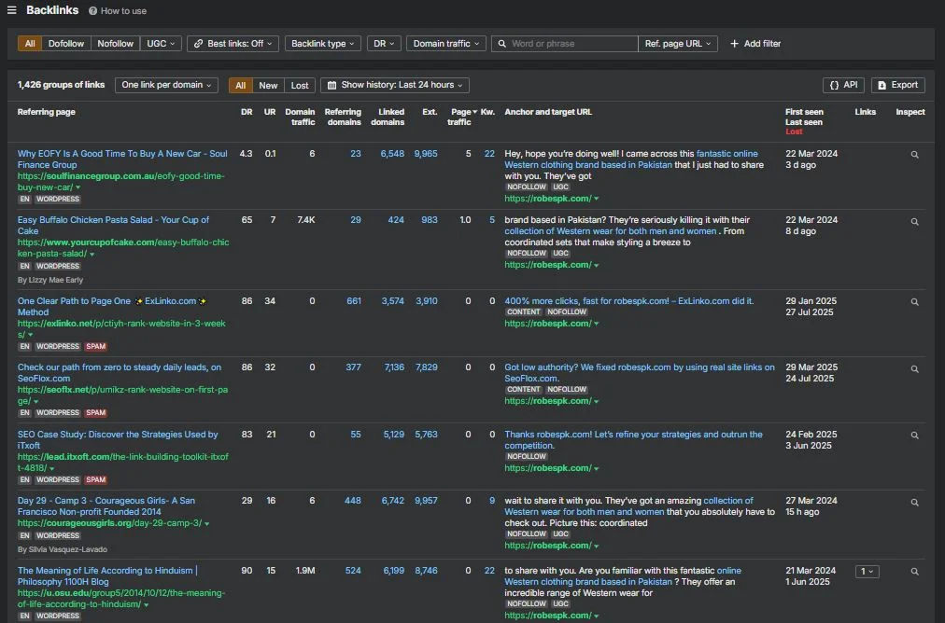Filter by Dofollow links
Image resolution: width=945 pixels, height=623 pixels.
tap(66, 43)
